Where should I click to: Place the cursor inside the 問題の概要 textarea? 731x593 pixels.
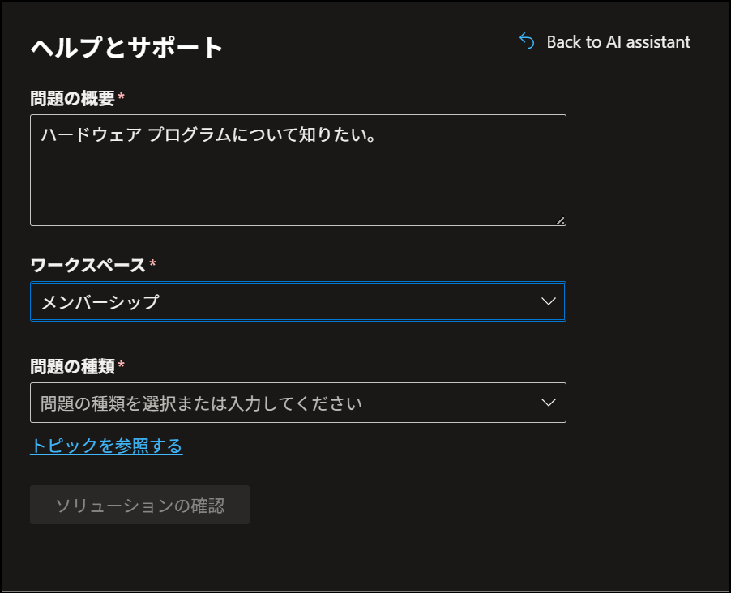tap(298, 170)
